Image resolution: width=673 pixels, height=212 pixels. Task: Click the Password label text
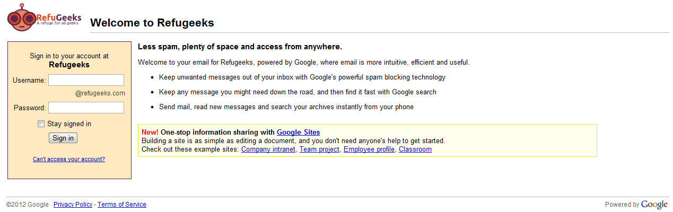[30, 108]
